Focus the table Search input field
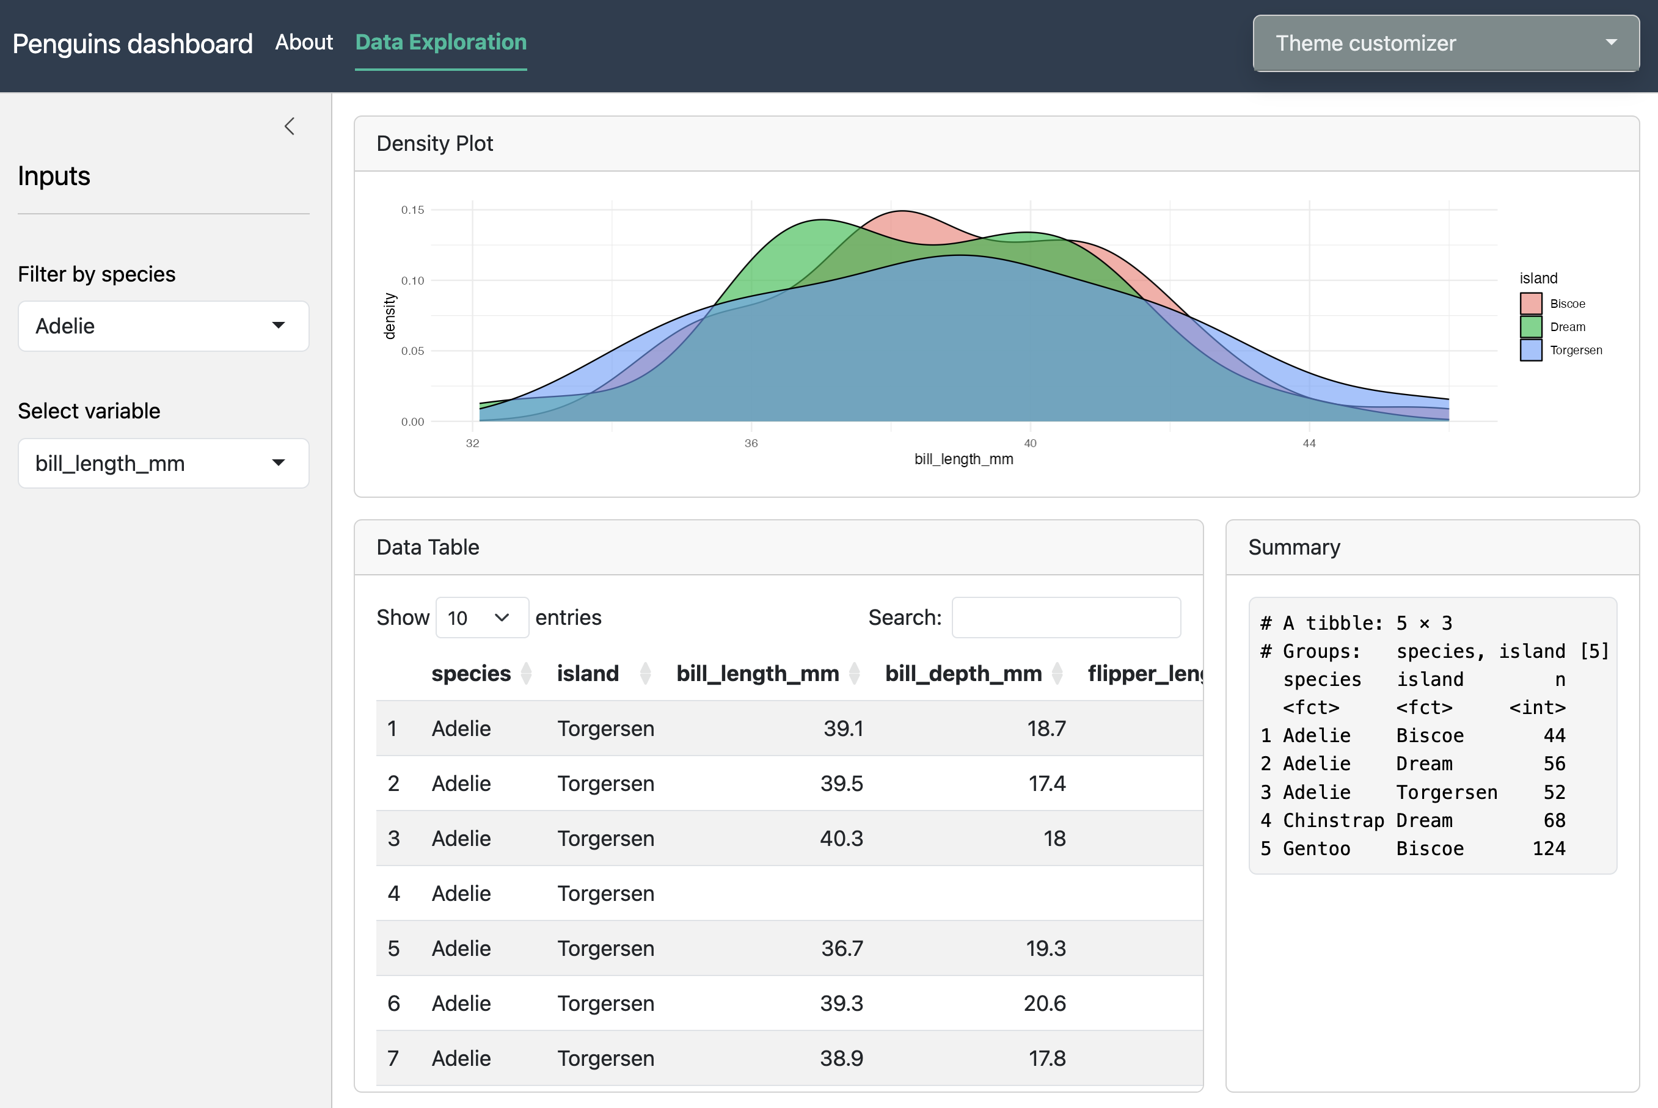 [1065, 618]
